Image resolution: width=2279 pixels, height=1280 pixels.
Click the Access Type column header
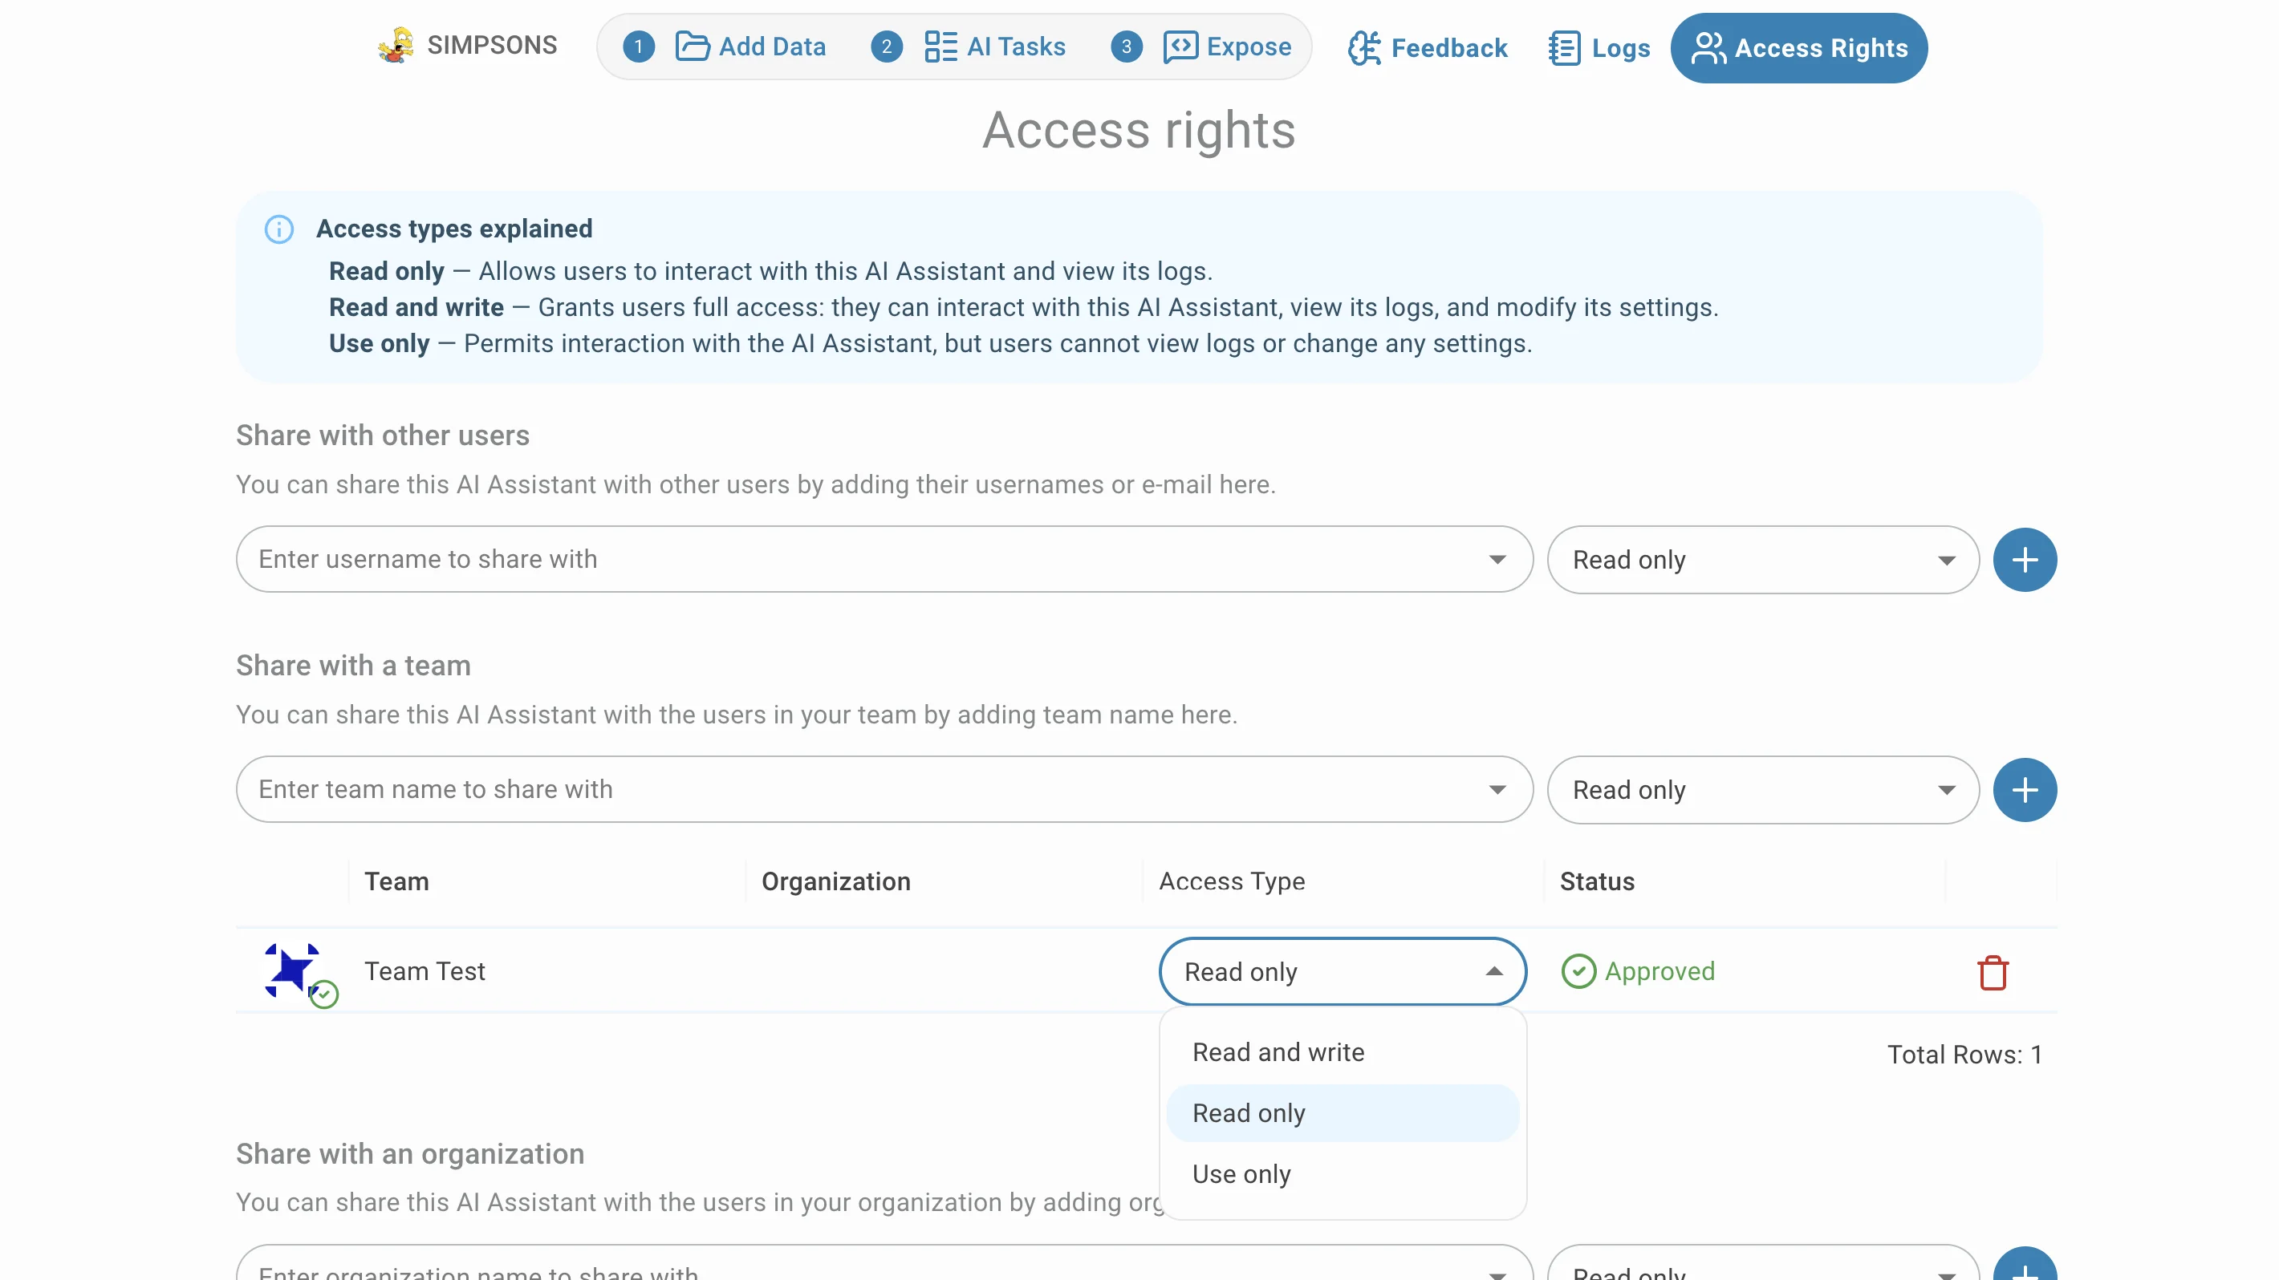click(1232, 881)
